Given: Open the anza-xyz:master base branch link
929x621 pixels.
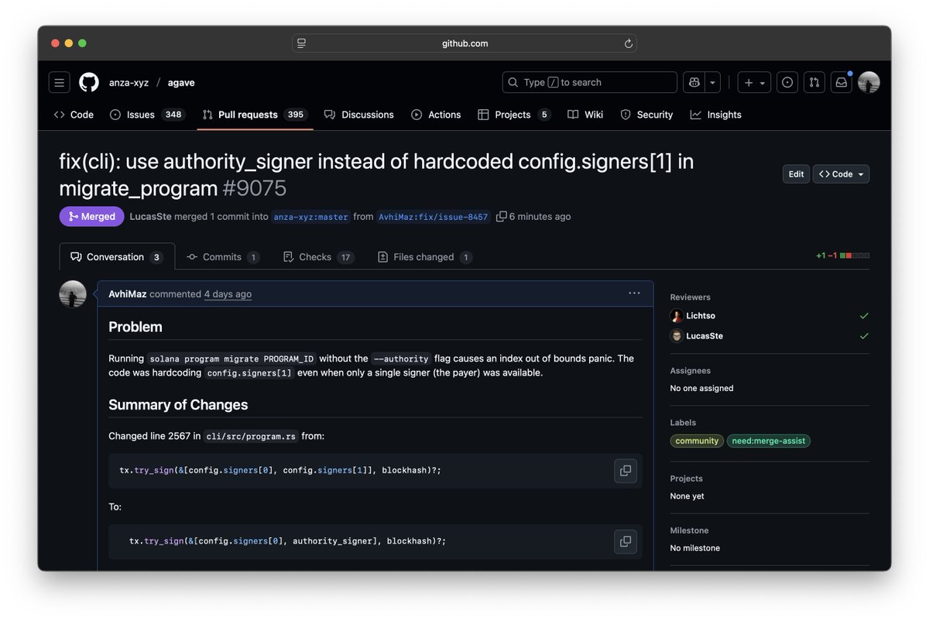Looking at the screenshot, I should click(310, 217).
